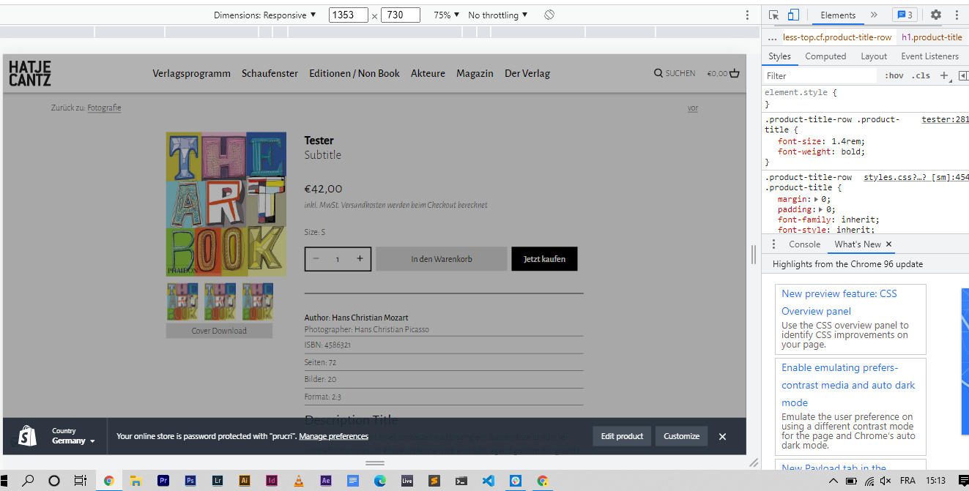Click the Jetzt kaufen button
Screen dimensions: 969x491
coord(544,259)
